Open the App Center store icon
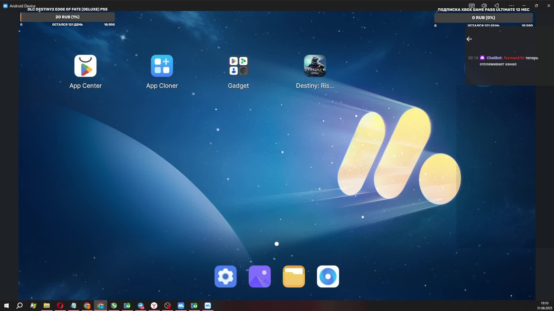The width and height of the screenshot is (554, 311). 85,66
